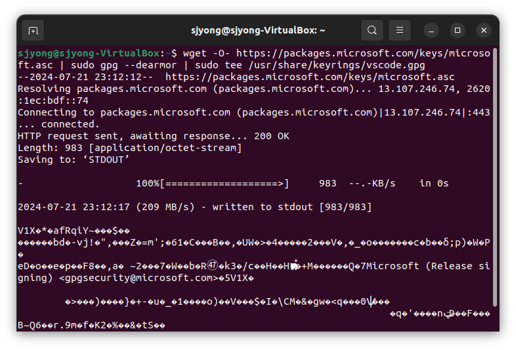Click 'Length: 983 [application/octet-stream]' line
Image resolution: width=516 pixels, height=350 pixels.
click(130, 148)
